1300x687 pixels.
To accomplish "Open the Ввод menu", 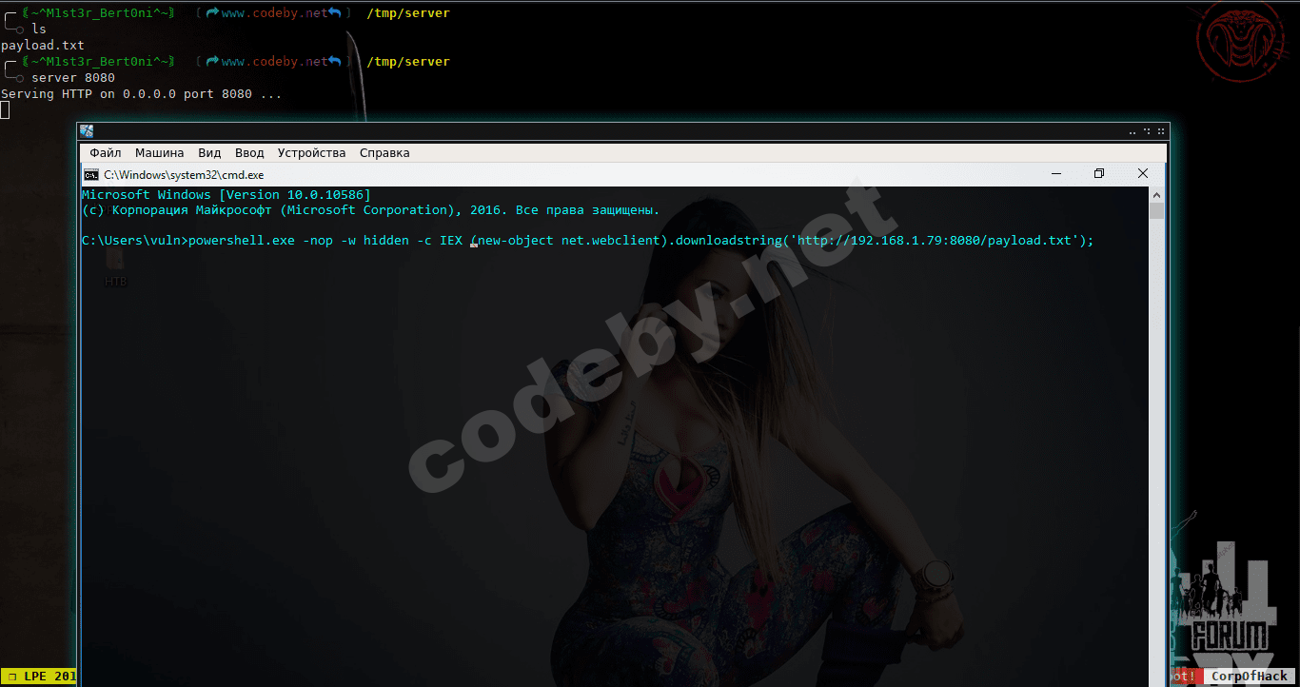I will (x=249, y=153).
